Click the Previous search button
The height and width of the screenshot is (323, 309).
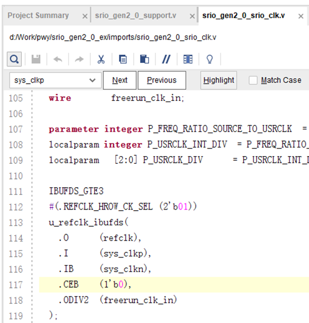tap(162, 80)
